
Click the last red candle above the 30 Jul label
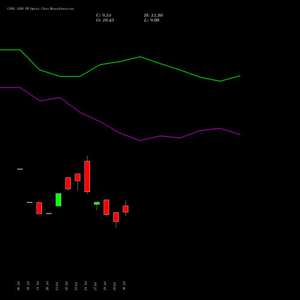pos(125,209)
